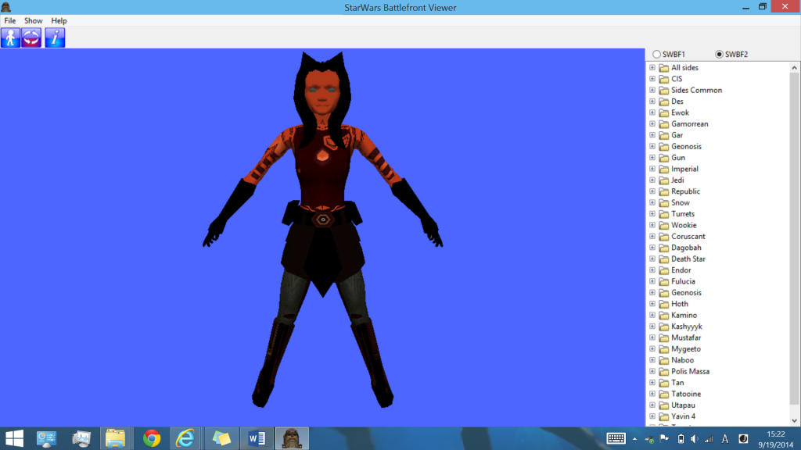Expand the All sides tree node
801x450 pixels.
click(x=652, y=67)
